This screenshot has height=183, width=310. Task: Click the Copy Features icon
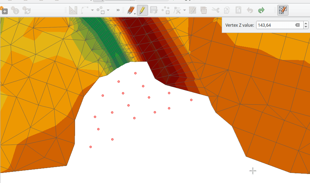point(227,10)
